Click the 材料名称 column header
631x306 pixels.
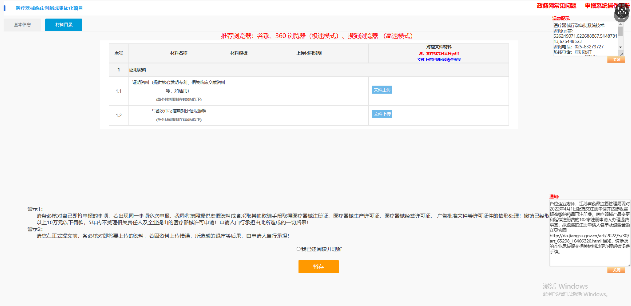[179, 53]
